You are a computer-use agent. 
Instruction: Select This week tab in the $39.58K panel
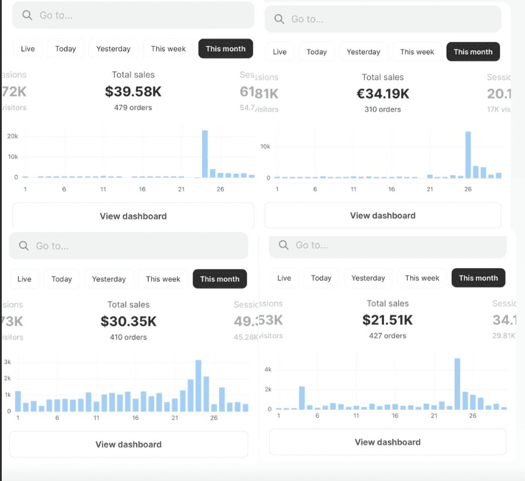[x=168, y=49]
